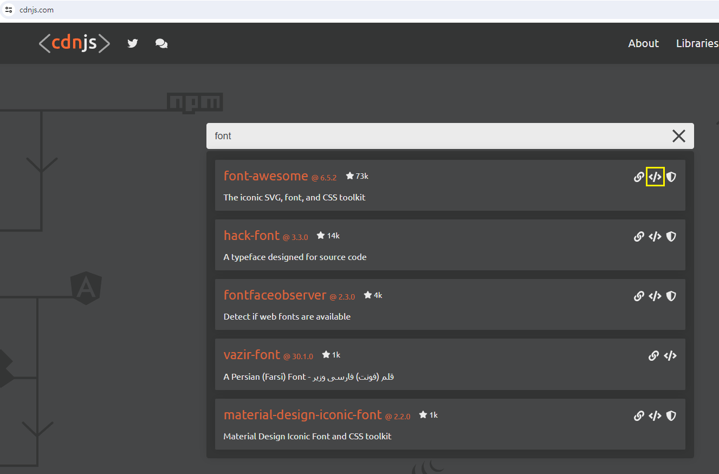The width and height of the screenshot is (719, 474).
Task: Copy SRI shield icon for fontfaceobserver
Action: coord(671,296)
